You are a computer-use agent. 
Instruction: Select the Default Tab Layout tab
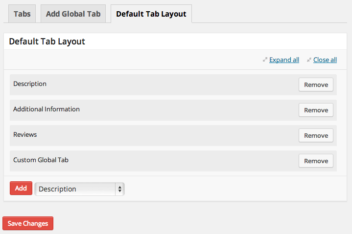(151, 14)
